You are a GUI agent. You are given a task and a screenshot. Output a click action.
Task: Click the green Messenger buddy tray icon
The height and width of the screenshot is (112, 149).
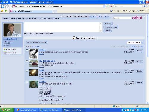[130, 110]
